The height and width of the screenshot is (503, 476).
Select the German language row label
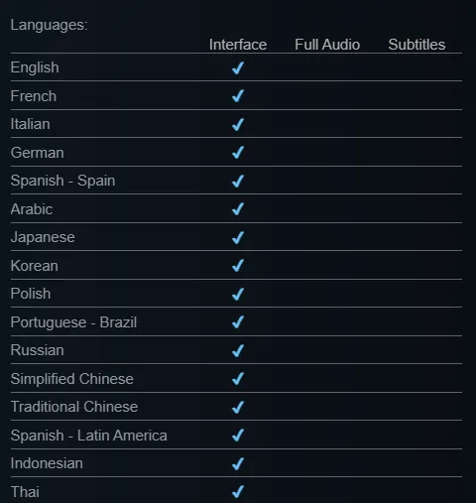[x=37, y=153]
